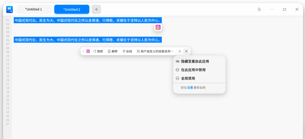Select the *Untitled 2 tab
The height and width of the screenshot is (139, 305).
(x=72, y=9)
